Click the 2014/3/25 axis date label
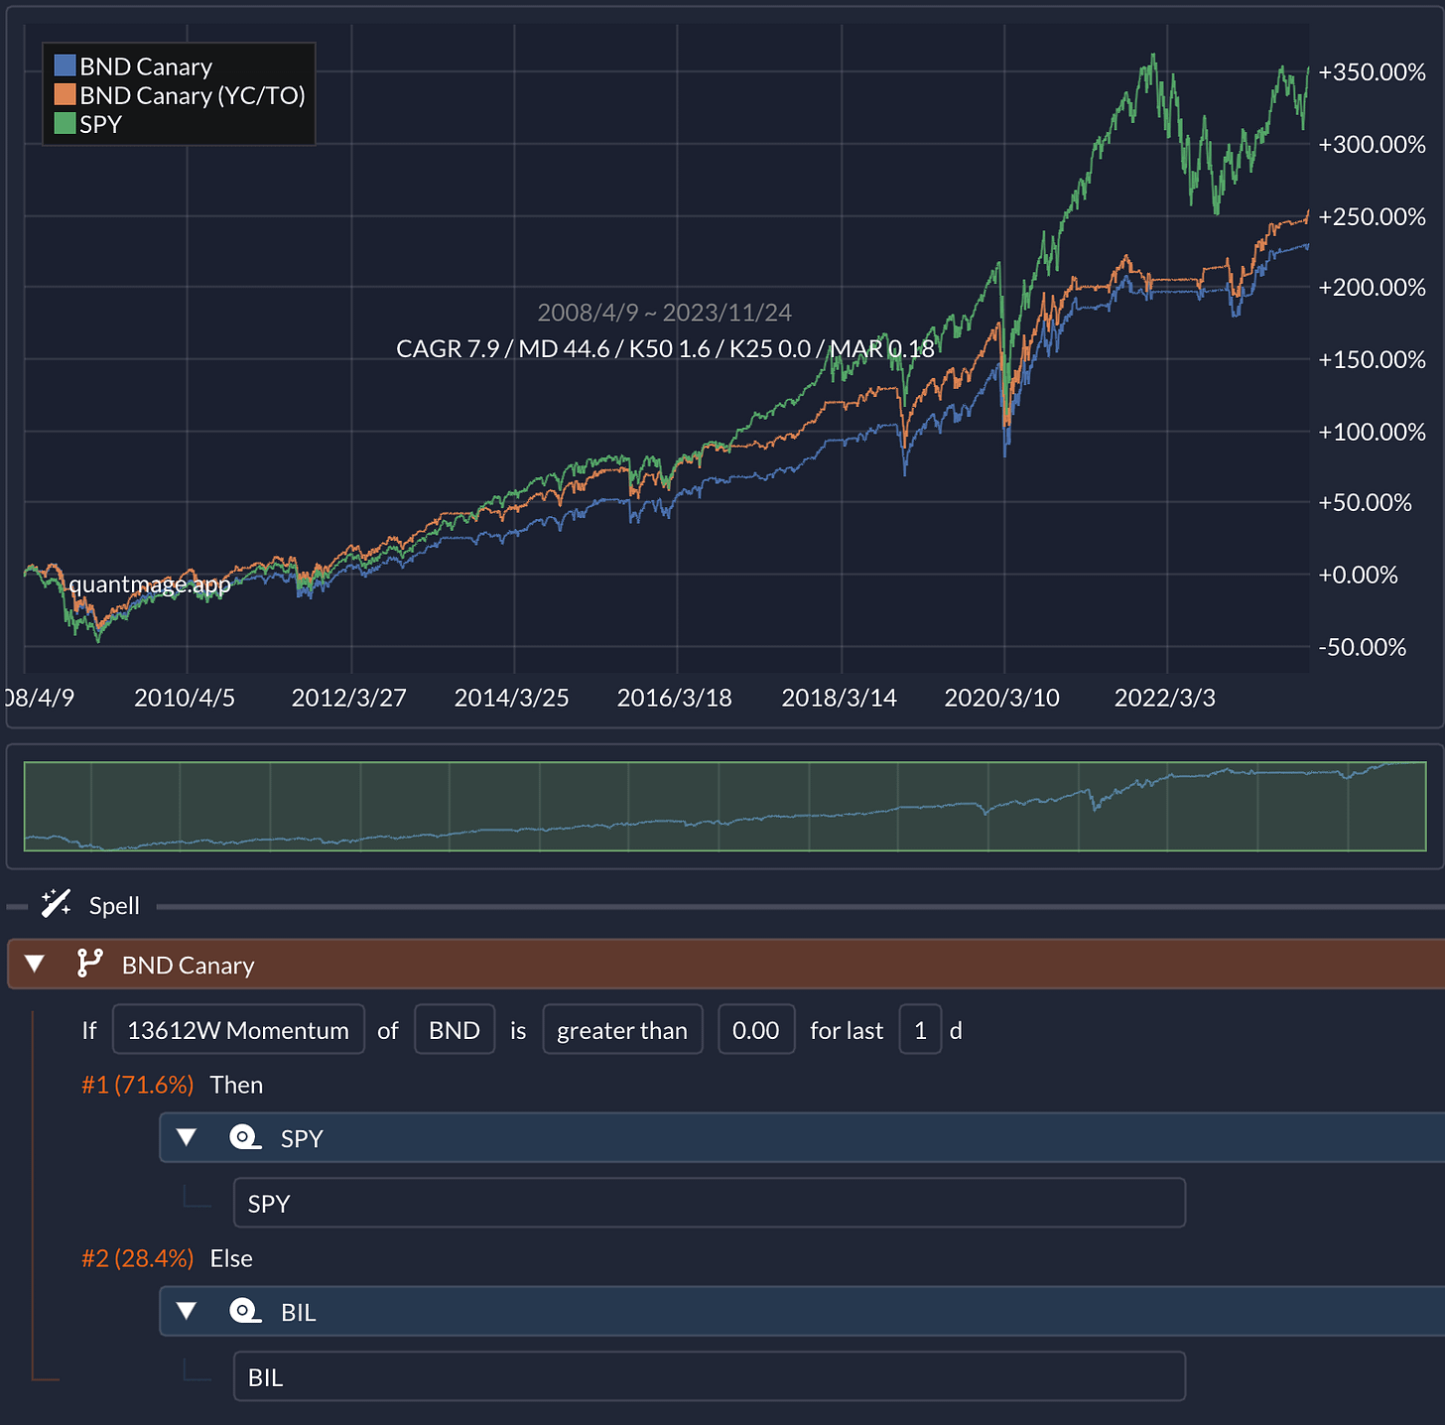1445x1425 pixels. coord(511,698)
